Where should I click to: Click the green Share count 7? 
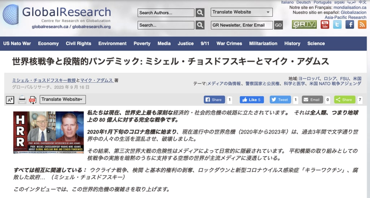click(x=360, y=100)
